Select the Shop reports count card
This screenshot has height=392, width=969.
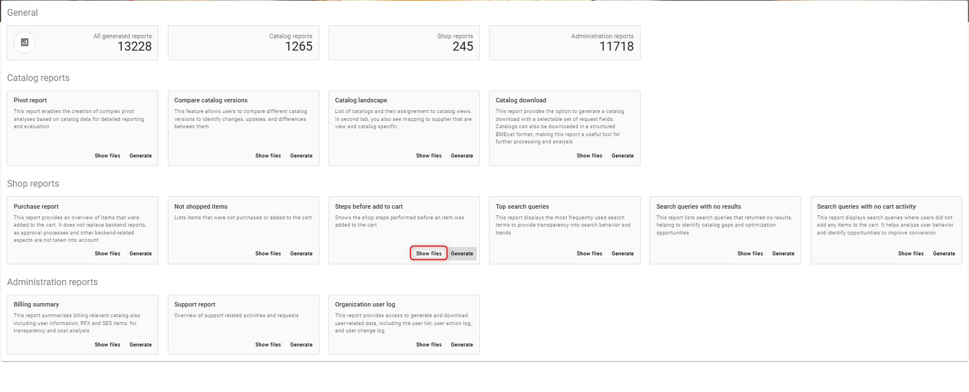pyautogui.click(x=404, y=43)
